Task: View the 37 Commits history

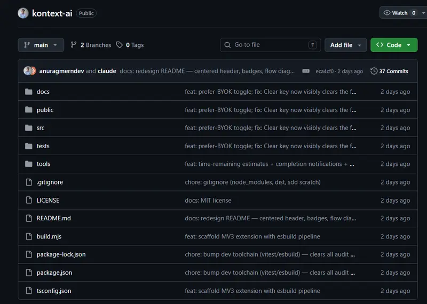Action: [390, 71]
